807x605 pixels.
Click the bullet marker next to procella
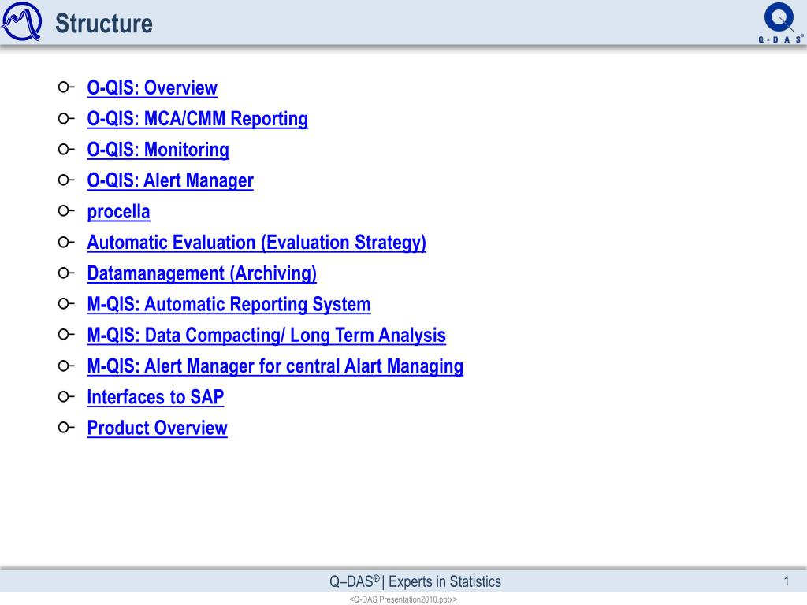[66, 210]
